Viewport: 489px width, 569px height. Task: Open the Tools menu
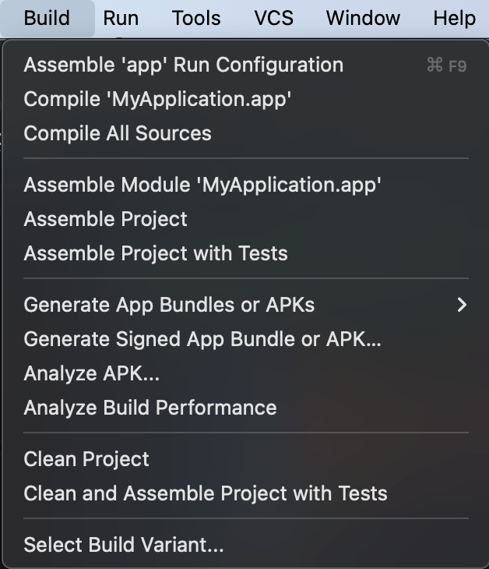coord(196,18)
